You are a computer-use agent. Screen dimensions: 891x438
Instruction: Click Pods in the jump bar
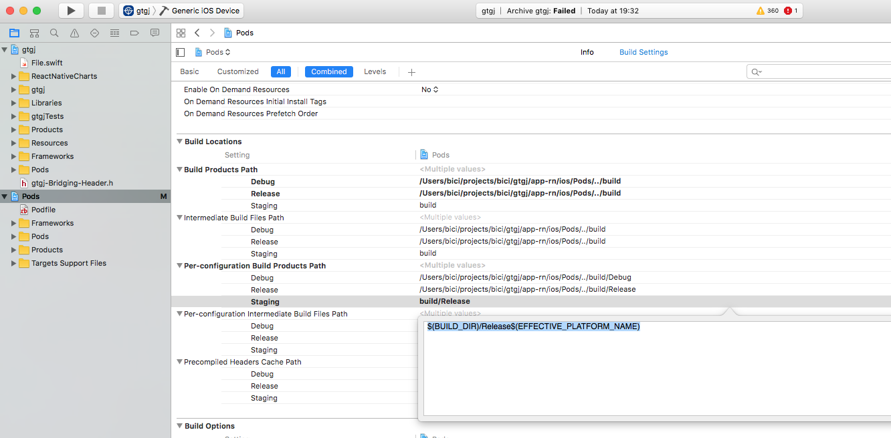[239, 33]
